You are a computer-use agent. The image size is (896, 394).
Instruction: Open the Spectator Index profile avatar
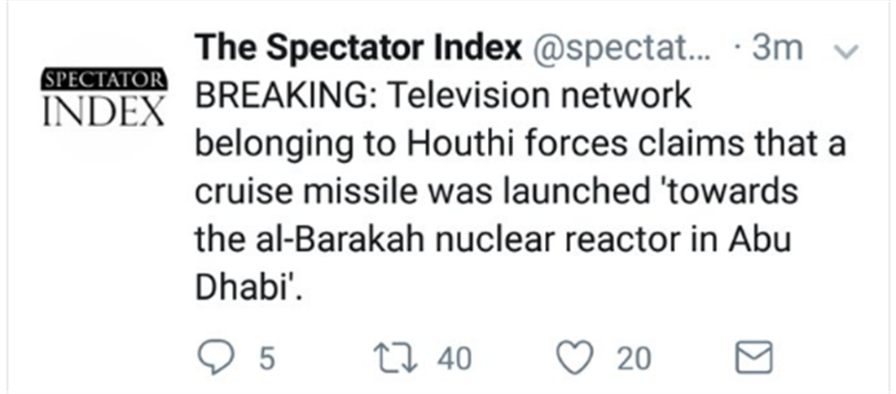tap(103, 98)
